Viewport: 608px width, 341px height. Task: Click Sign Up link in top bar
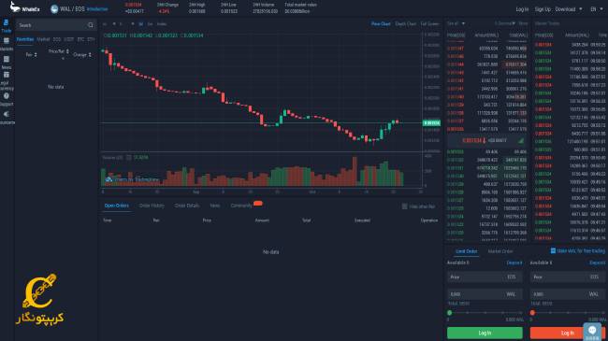pos(543,9)
